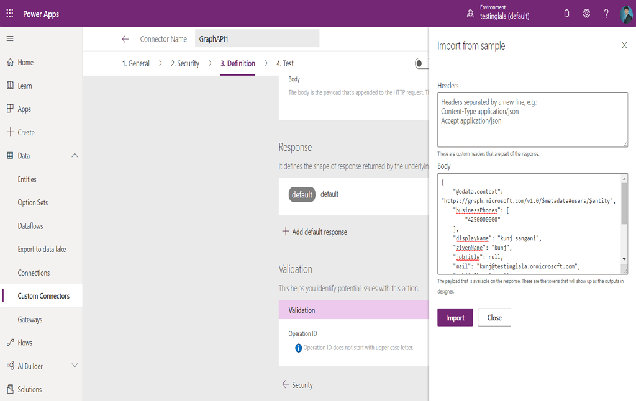Close the Import from sample panel
Image resolution: width=636 pixels, height=401 pixels.
point(624,45)
